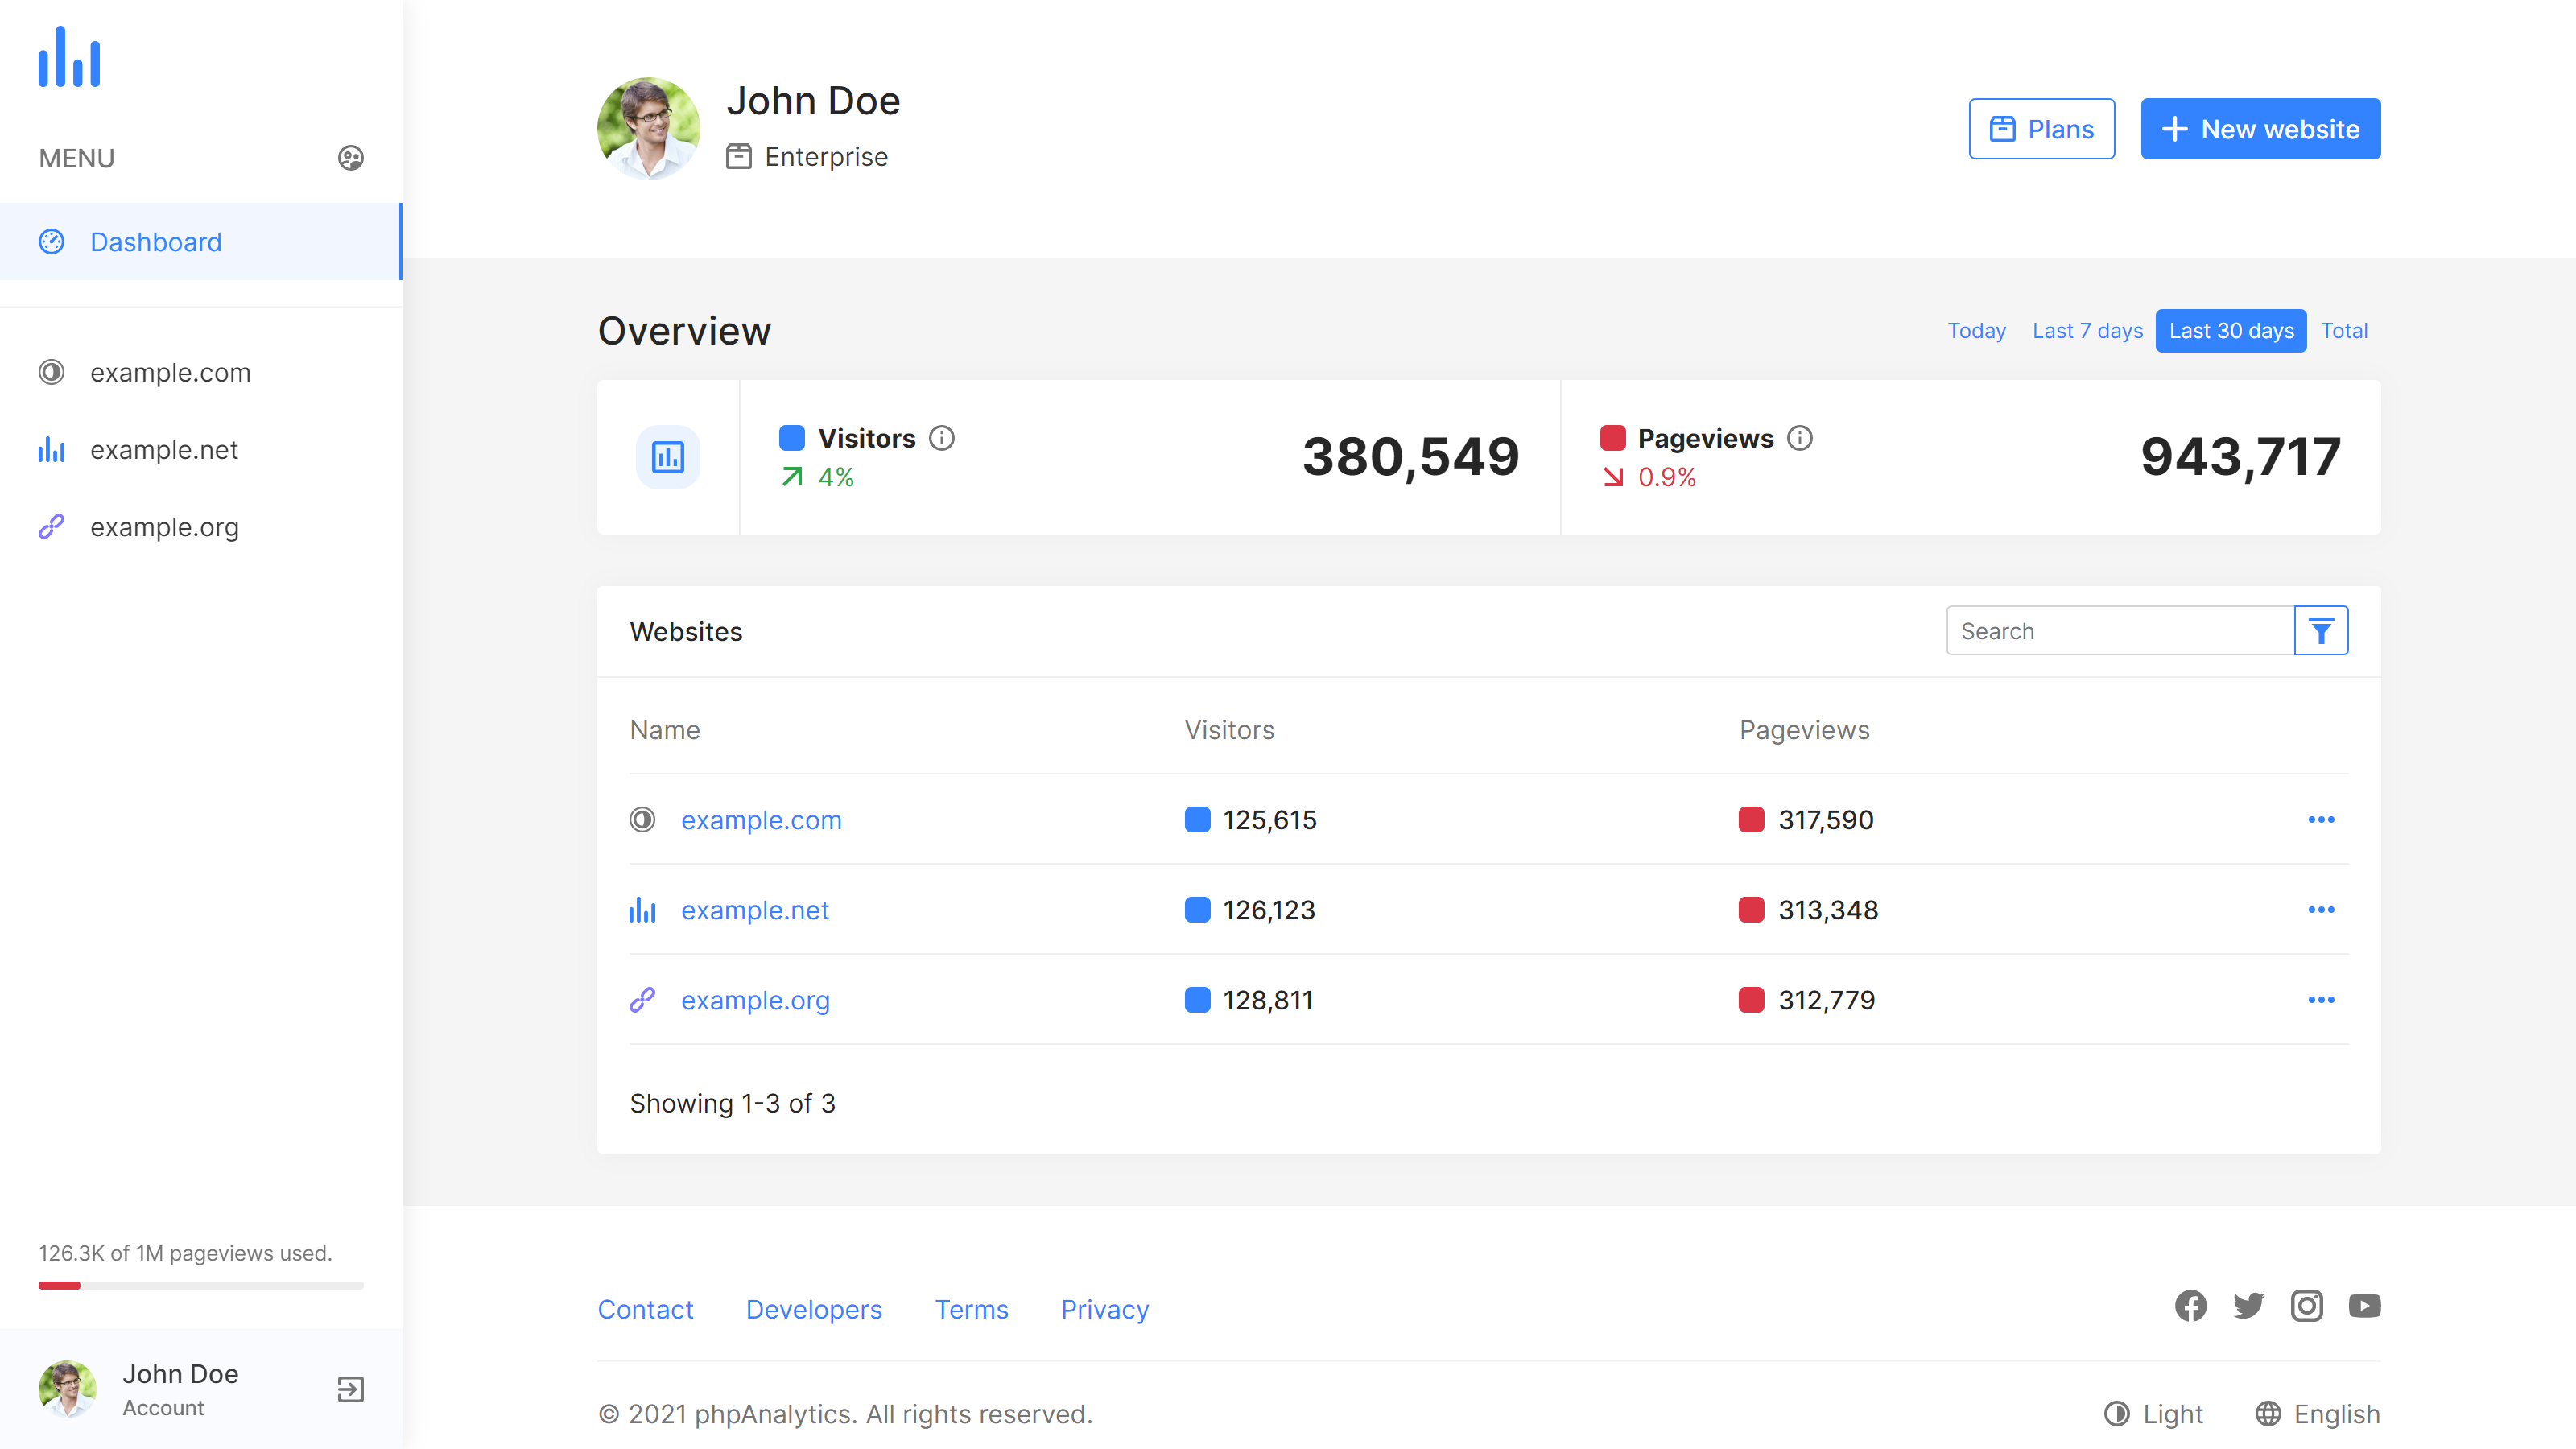The height and width of the screenshot is (1449, 2576).
Task: Open the options menu for example.com row
Action: point(2322,819)
